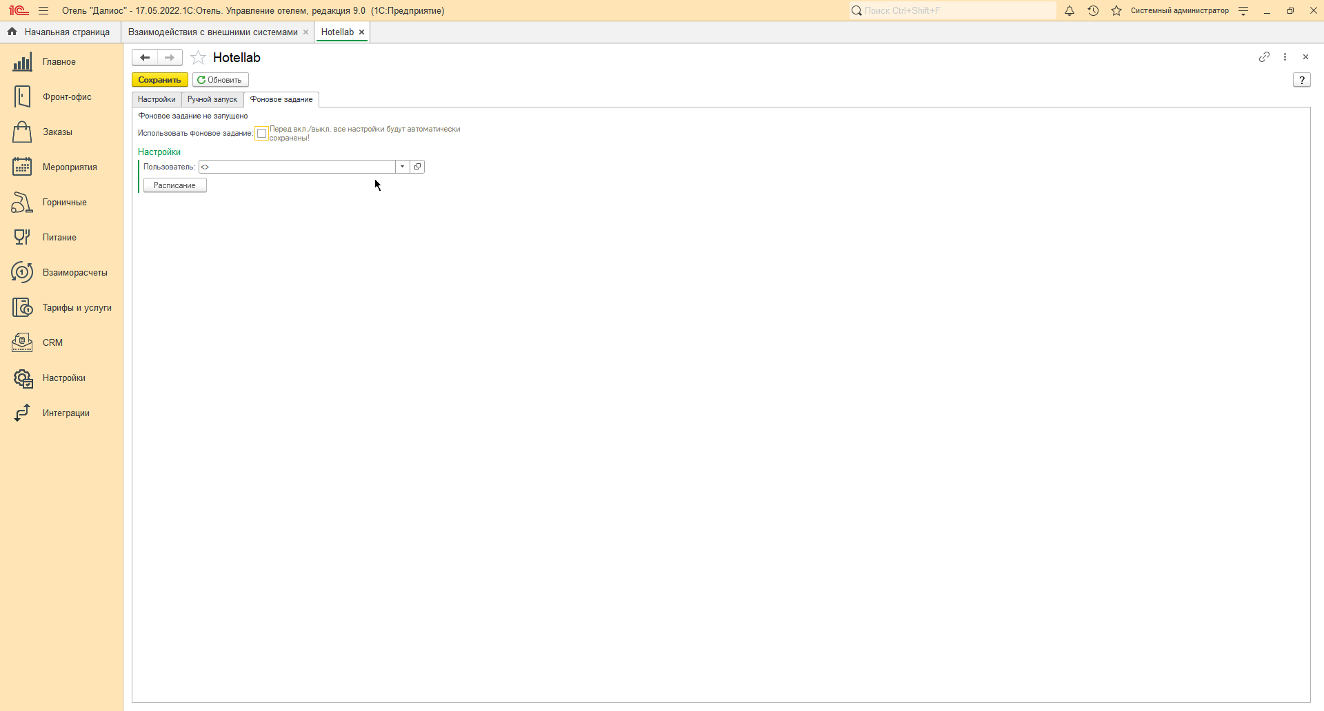This screenshot has height=711, width=1324.
Task: Open the Главное section icon
Action: [x=22, y=62]
